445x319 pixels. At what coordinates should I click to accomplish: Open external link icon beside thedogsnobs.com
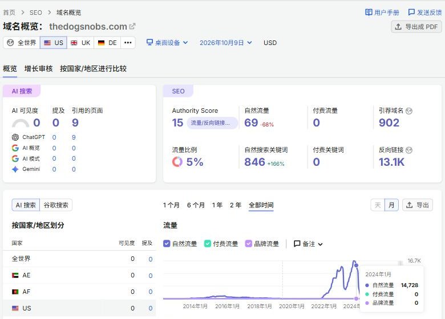(132, 26)
